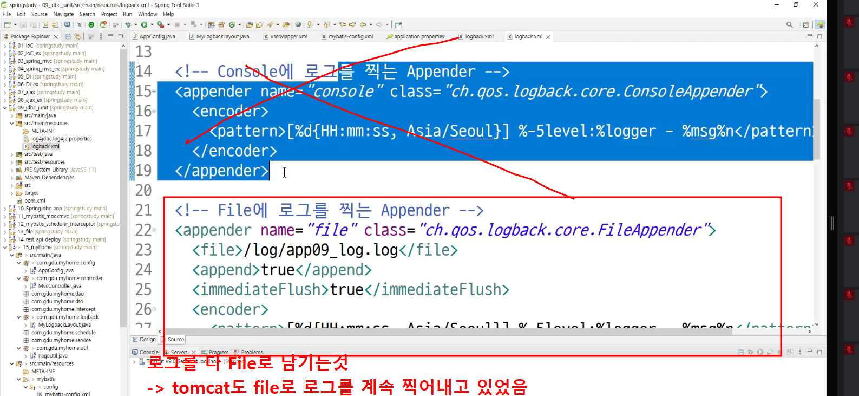Fold the file appender at line 22

tap(154, 230)
